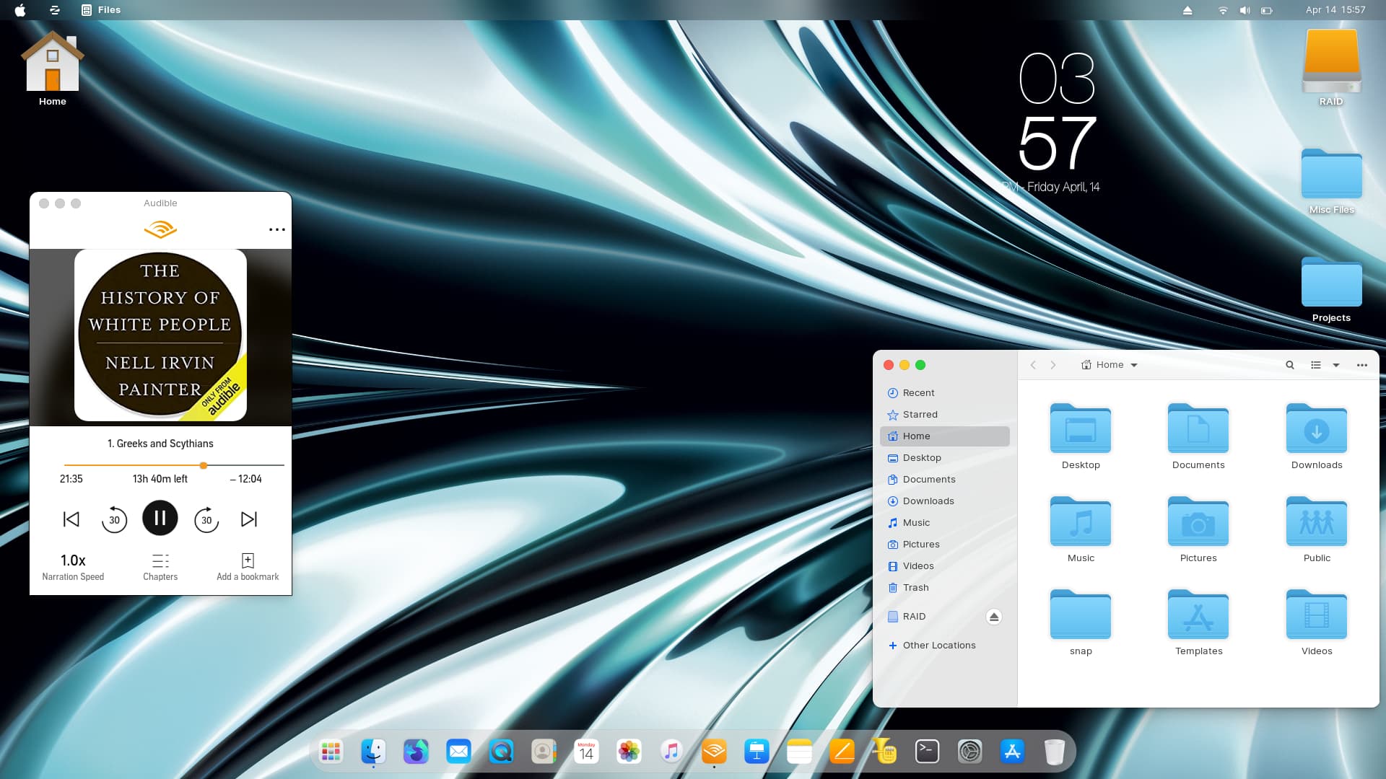Select Music in Files sidebar

click(x=944, y=523)
